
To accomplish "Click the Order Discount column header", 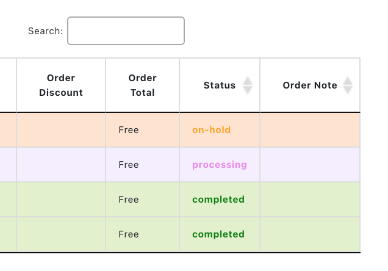I will [61, 85].
